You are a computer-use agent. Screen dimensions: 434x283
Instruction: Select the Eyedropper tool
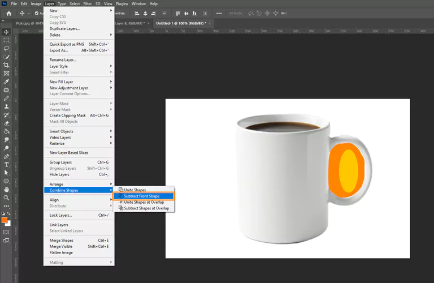click(x=6, y=82)
